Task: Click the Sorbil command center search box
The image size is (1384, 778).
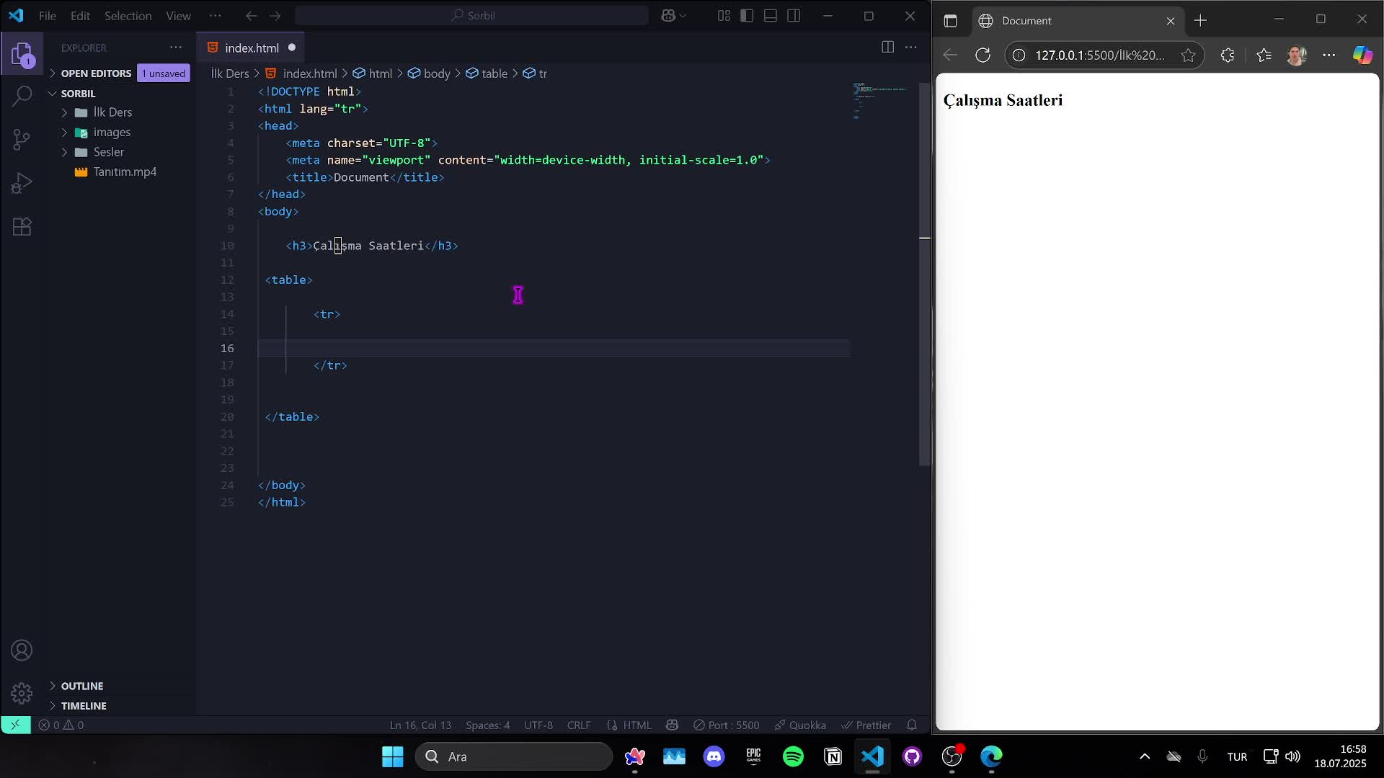Action: [472, 16]
